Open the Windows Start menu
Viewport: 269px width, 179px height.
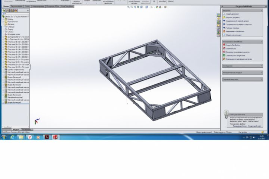click(3, 137)
